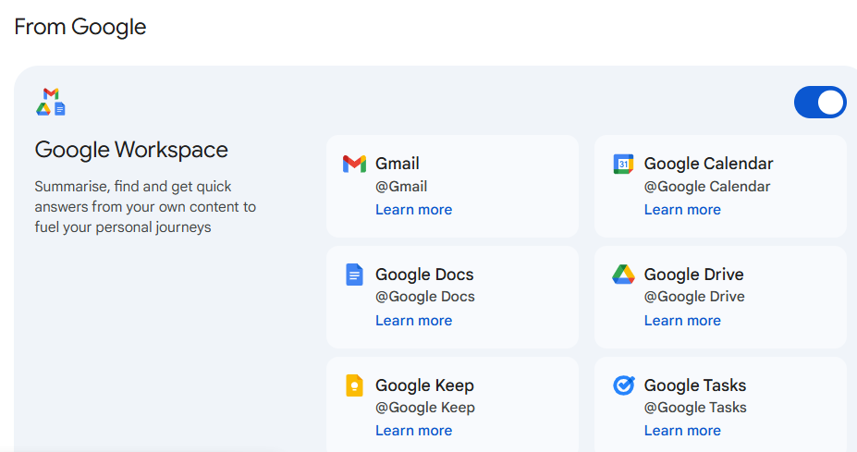
Task: Click the Gmail card title
Action: click(x=398, y=164)
